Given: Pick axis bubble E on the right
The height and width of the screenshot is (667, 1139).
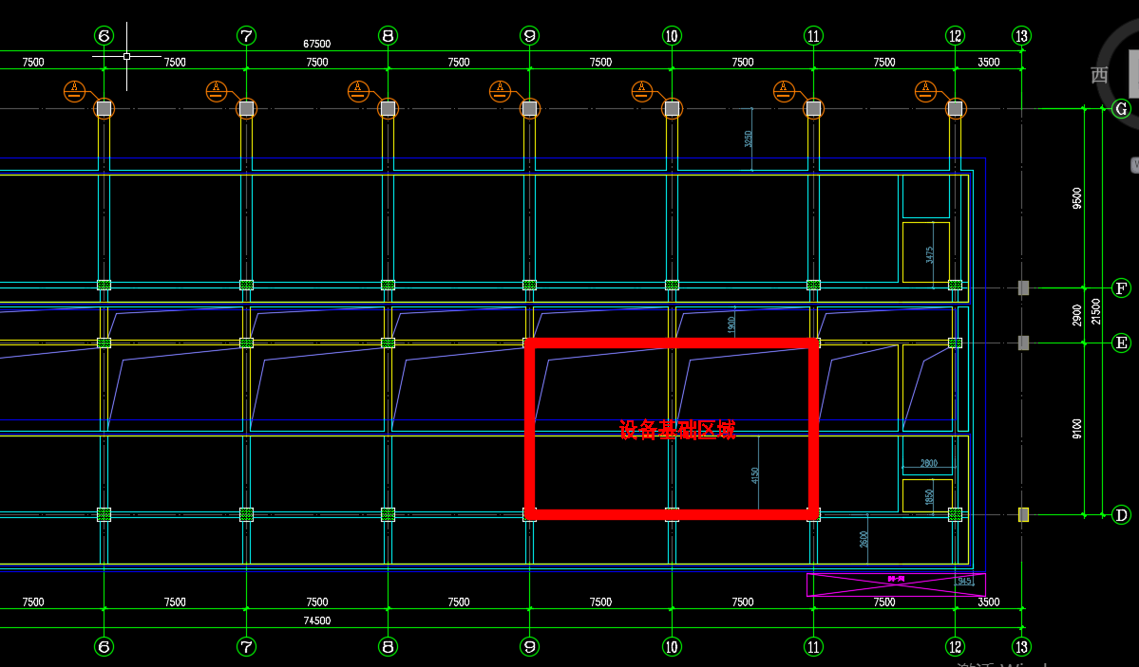Looking at the screenshot, I should pos(1122,343).
